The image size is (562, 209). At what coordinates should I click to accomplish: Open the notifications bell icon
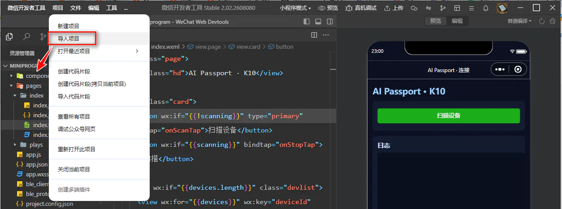pyautogui.click(x=486, y=8)
